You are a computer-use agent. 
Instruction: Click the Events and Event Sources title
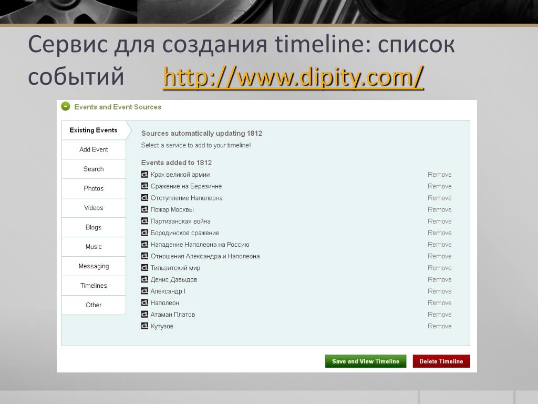pyautogui.click(x=118, y=107)
